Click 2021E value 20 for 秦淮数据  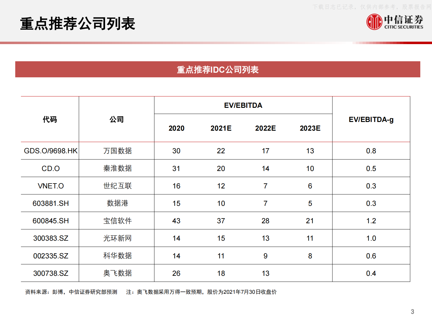(x=221, y=169)
